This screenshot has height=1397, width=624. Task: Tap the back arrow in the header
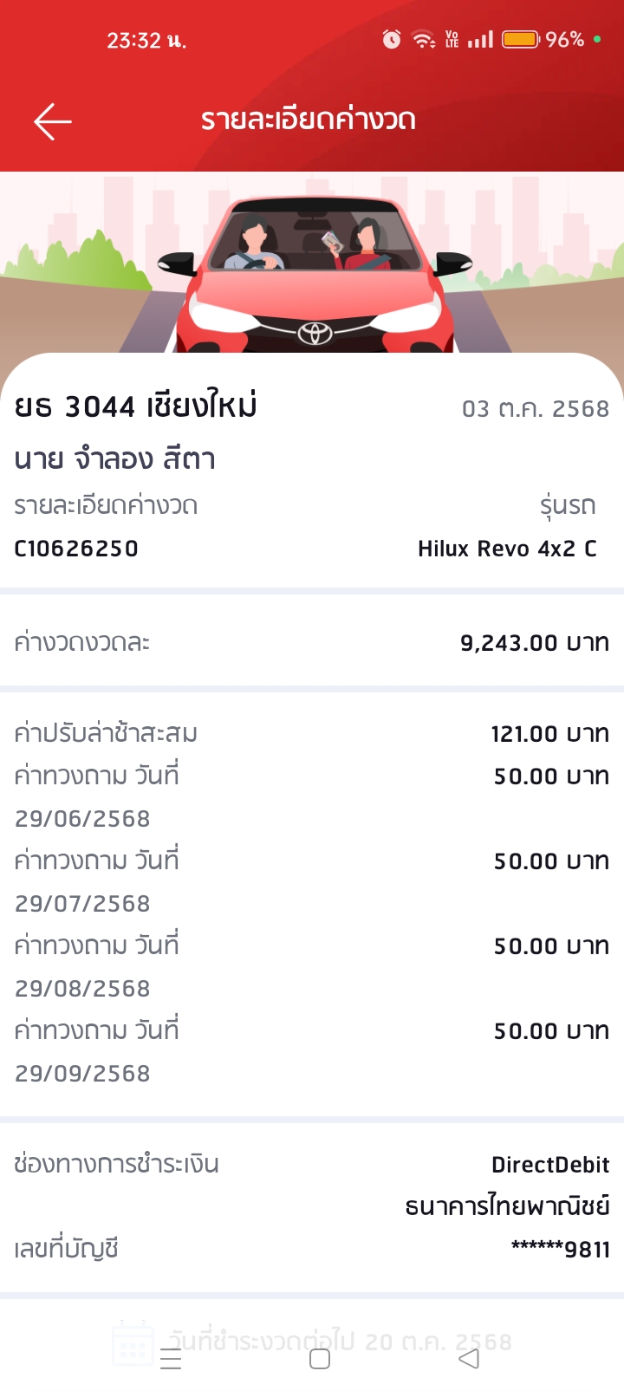click(53, 121)
